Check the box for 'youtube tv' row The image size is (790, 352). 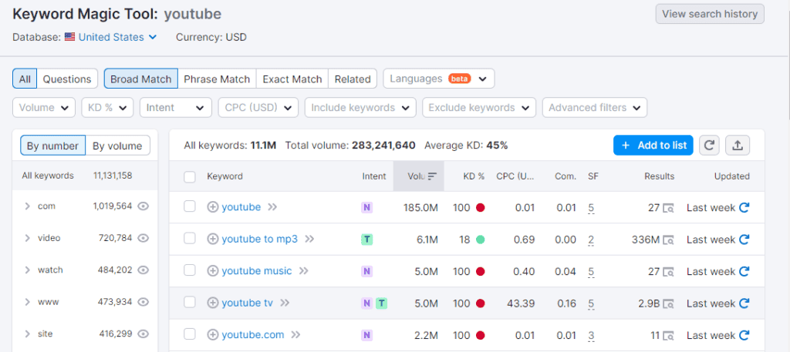[x=190, y=302]
